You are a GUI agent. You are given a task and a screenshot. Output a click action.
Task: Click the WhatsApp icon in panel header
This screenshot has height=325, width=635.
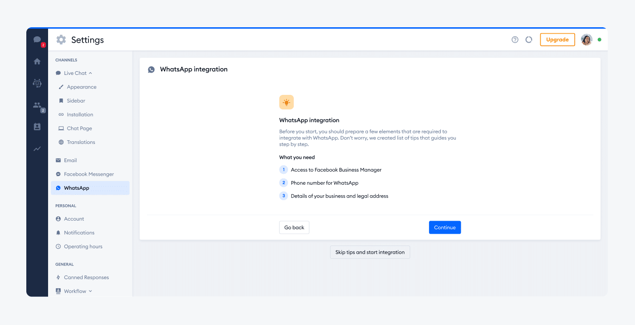(x=151, y=70)
